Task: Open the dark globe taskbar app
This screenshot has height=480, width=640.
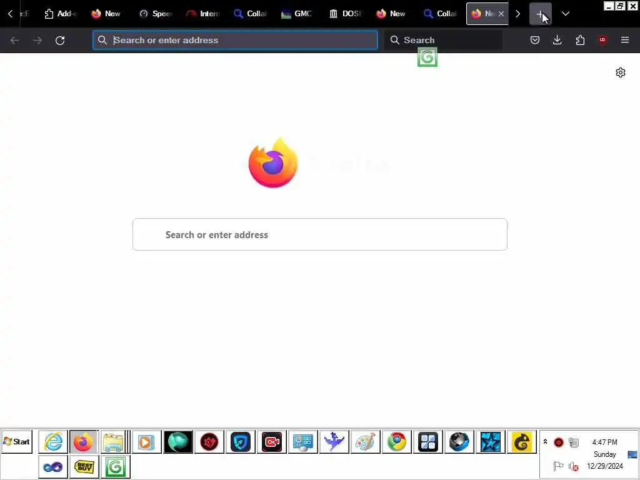Action: [x=459, y=442]
